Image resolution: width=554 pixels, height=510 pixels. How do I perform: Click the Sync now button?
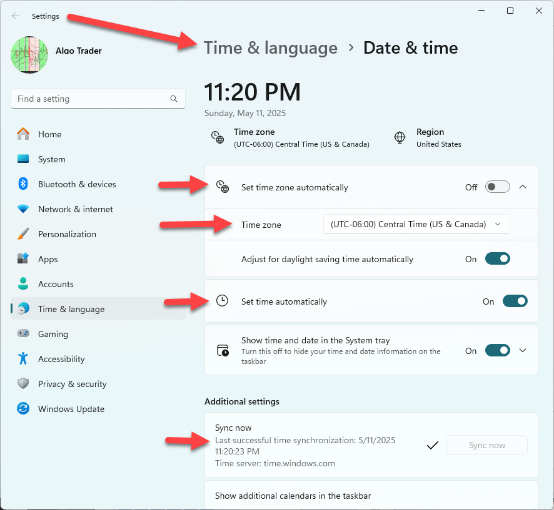(487, 445)
